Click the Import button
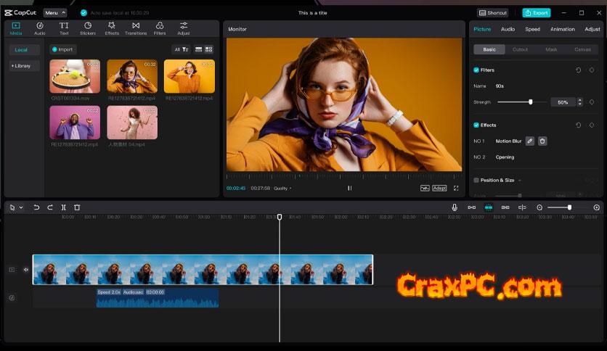 (x=63, y=49)
